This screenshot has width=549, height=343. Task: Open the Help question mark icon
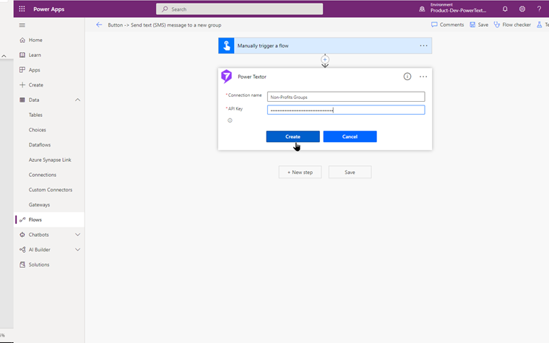[x=539, y=9]
